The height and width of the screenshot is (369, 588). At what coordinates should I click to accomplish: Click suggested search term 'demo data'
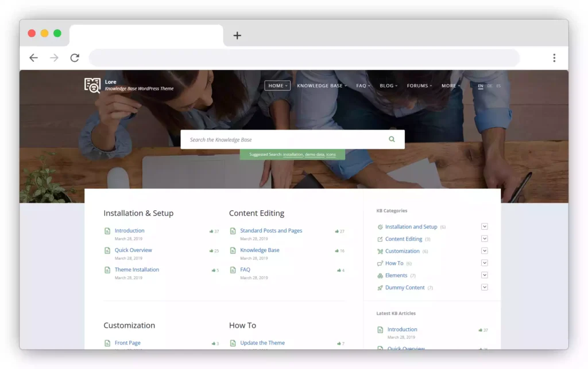[315, 155]
